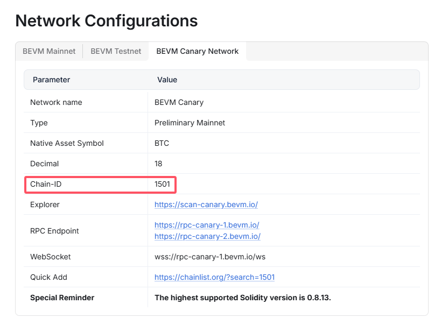Click the Parameter column header

pyautogui.click(x=52, y=80)
